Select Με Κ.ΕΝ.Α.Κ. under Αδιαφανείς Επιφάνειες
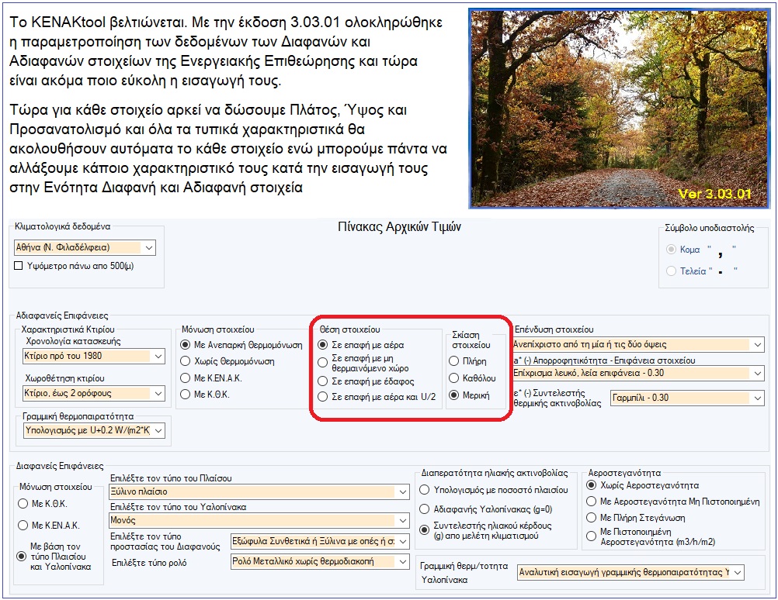The width and height of the screenshot is (778, 600). click(x=185, y=378)
